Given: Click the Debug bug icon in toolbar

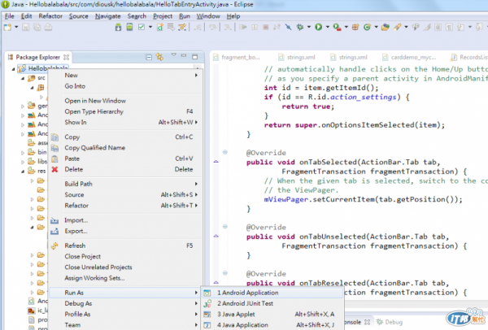Looking at the screenshot, I should [x=299, y=27].
